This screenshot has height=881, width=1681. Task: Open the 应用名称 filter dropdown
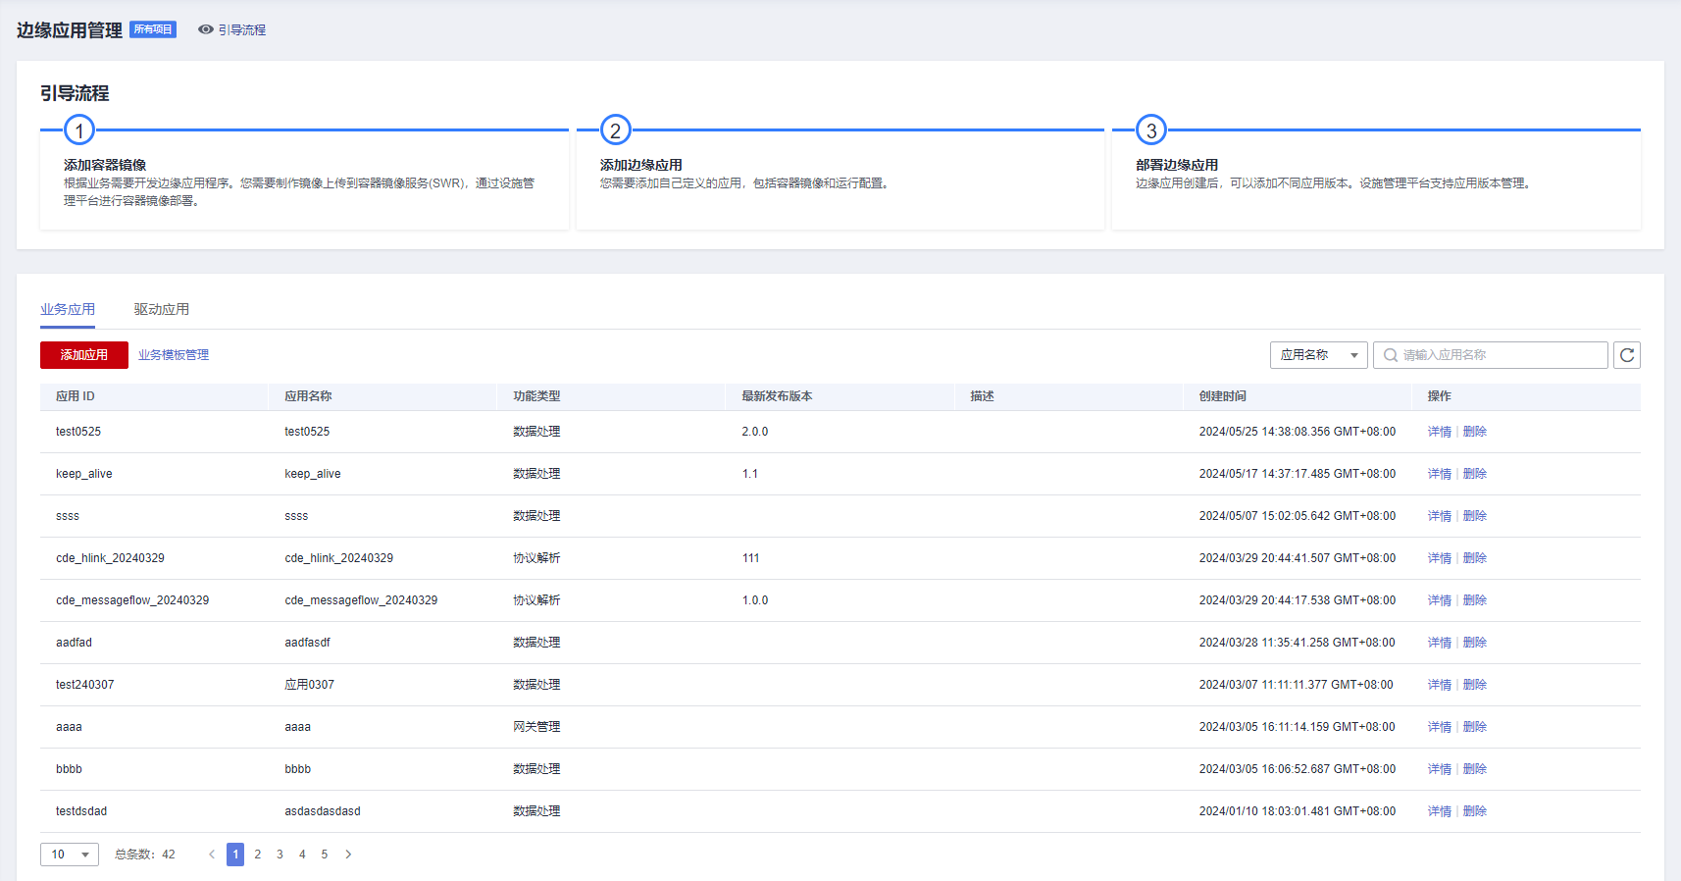coord(1318,355)
